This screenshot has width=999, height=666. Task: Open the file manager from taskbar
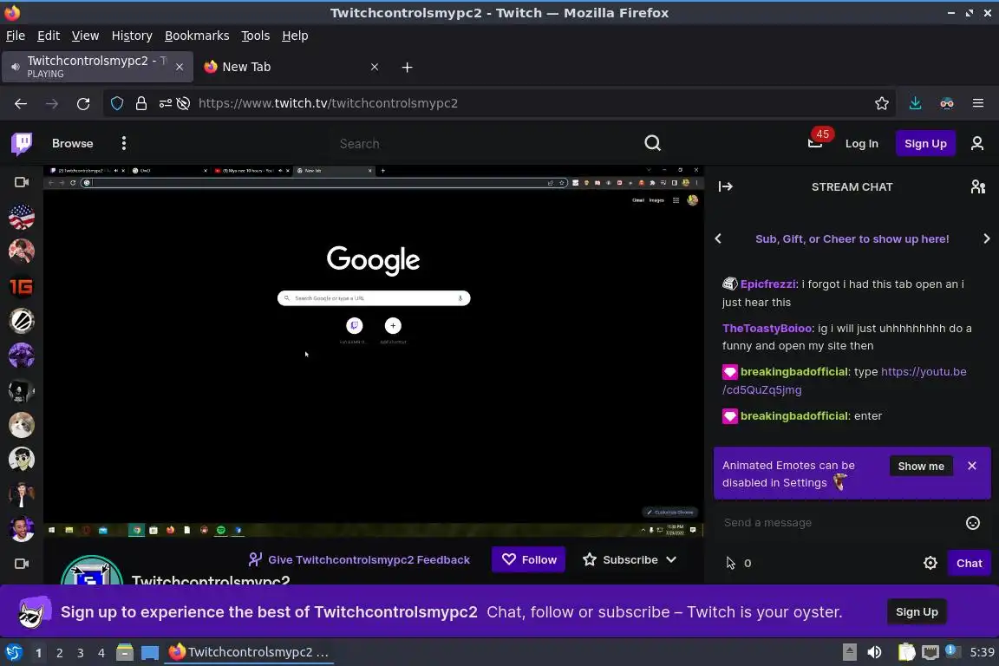click(125, 652)
